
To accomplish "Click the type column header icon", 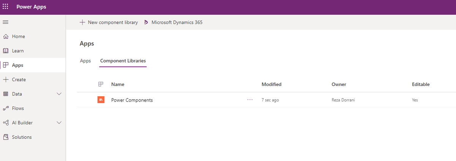I will point(101,84).
